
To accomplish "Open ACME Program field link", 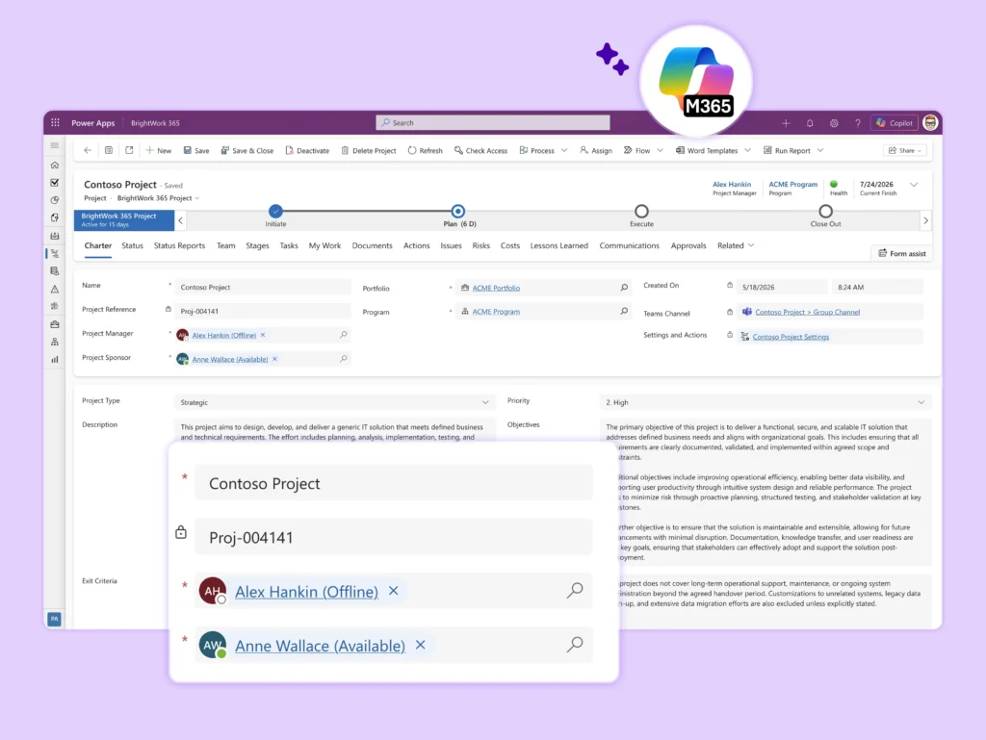I will (x=496, y=312).
